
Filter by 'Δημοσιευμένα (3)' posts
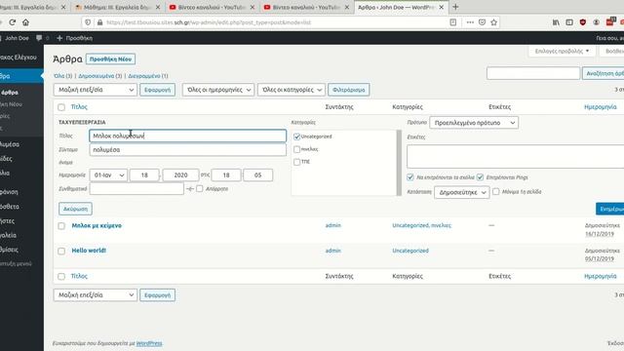tap(99, 76)
